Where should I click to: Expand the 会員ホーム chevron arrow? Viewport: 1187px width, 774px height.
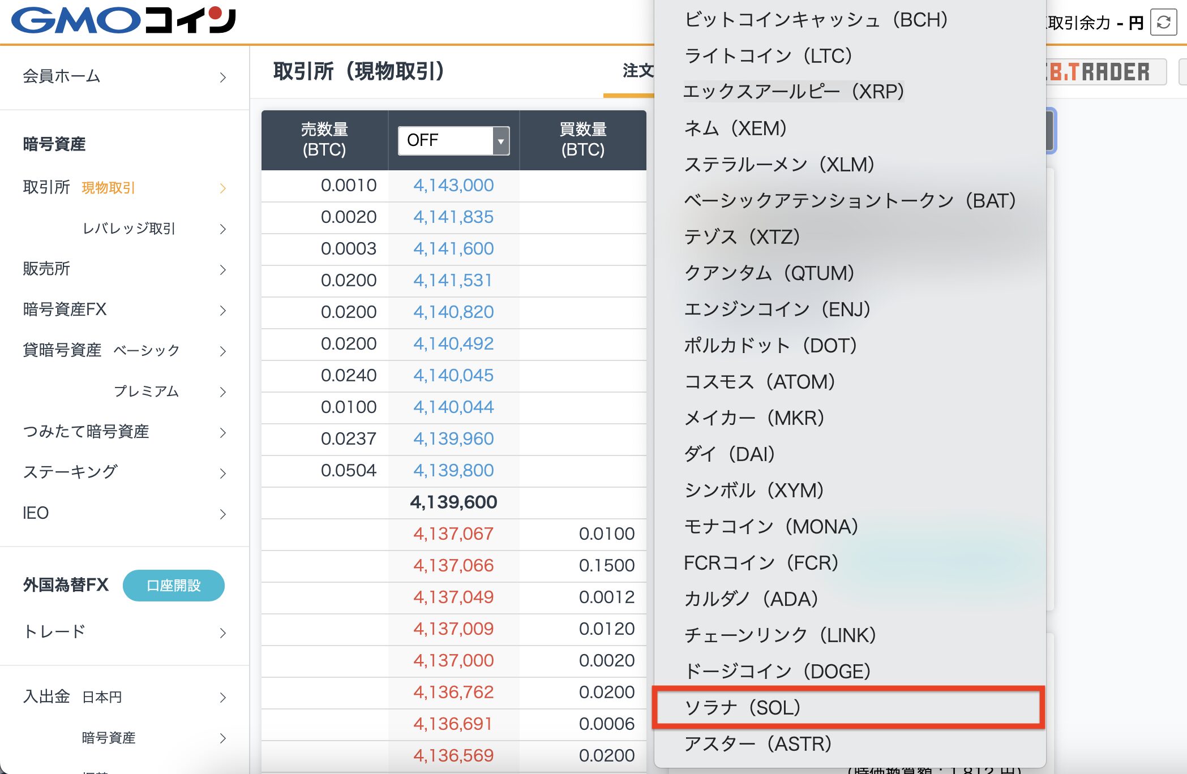[x=223, y=78]
